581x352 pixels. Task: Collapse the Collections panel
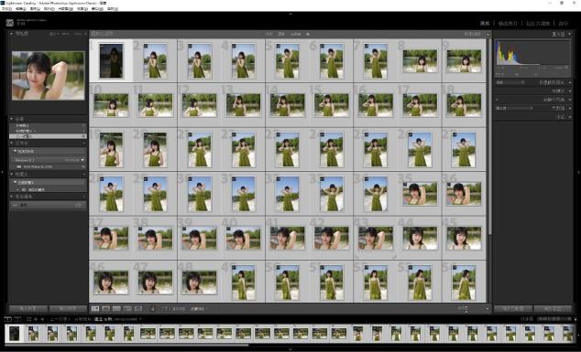(x=12, y=174)
